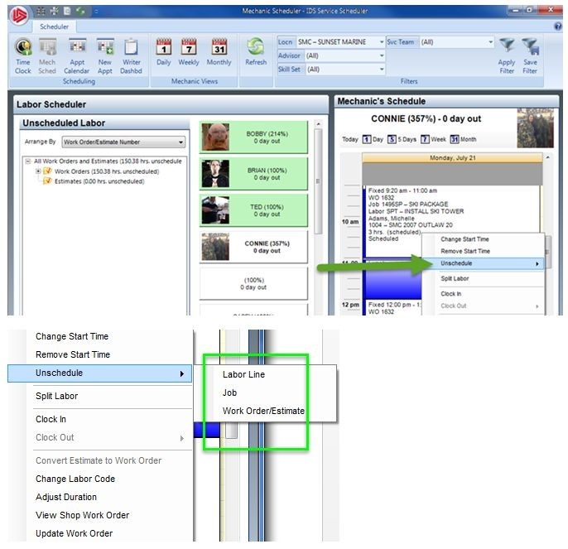Toggle the Estimates checkbox in tree
Screen dimensions: 568x549
pos(47,181)
